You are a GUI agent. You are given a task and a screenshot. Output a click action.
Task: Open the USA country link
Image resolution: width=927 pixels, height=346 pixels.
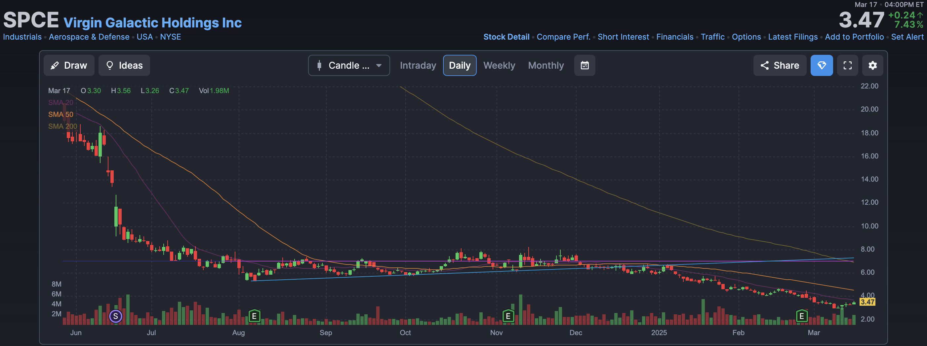[145, 37]
